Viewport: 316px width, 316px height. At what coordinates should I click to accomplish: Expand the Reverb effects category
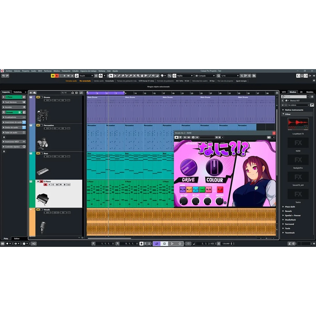point(288,211)
